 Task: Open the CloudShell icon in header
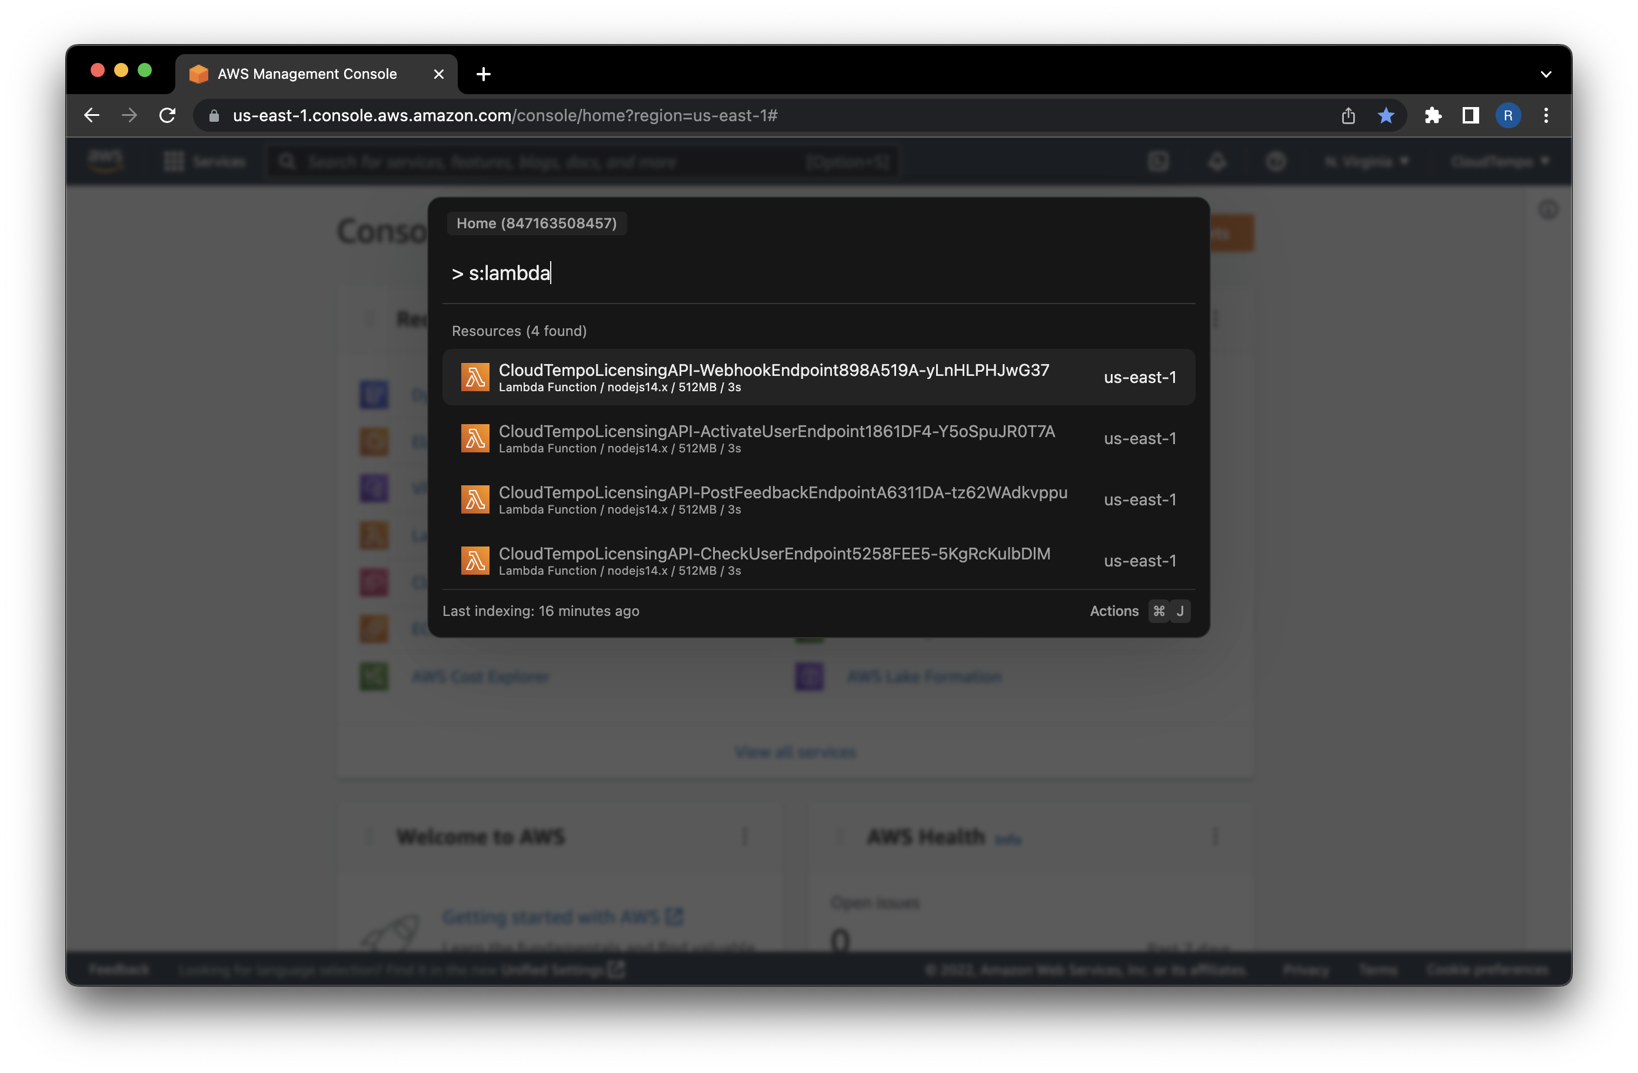point(1158,161)
